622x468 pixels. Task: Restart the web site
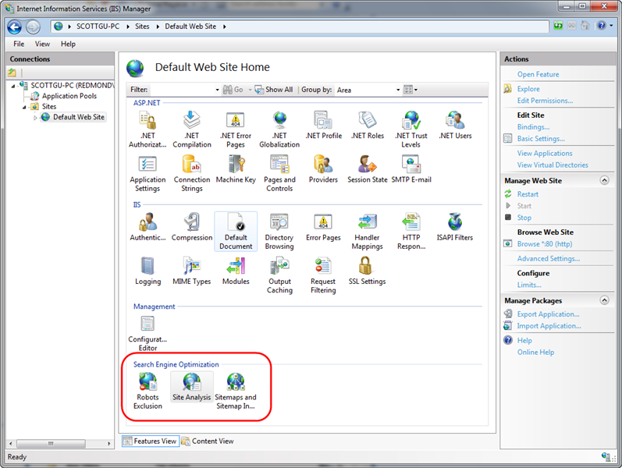[x=528, y=194]
